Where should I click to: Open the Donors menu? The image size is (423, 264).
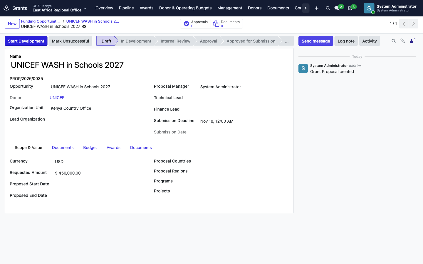pyautogui.click(x=255, y=8)
